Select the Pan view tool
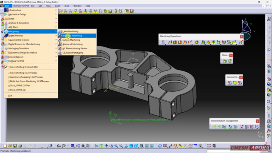The height and width of the screenshot is (153, 272). point(106,146)
